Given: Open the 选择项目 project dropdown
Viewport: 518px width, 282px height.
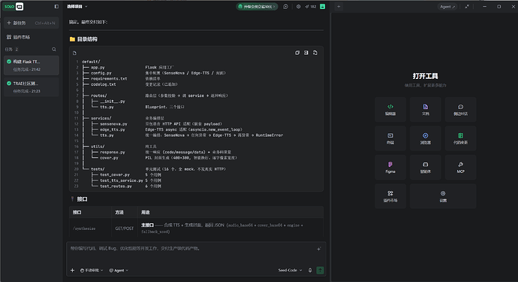Looking at the screenshot, I should 77,7.
